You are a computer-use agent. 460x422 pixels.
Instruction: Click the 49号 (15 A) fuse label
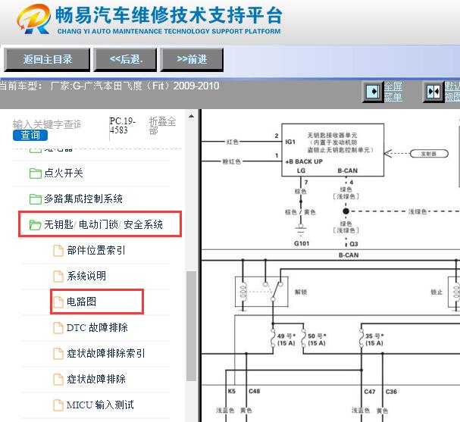(286, 339)
